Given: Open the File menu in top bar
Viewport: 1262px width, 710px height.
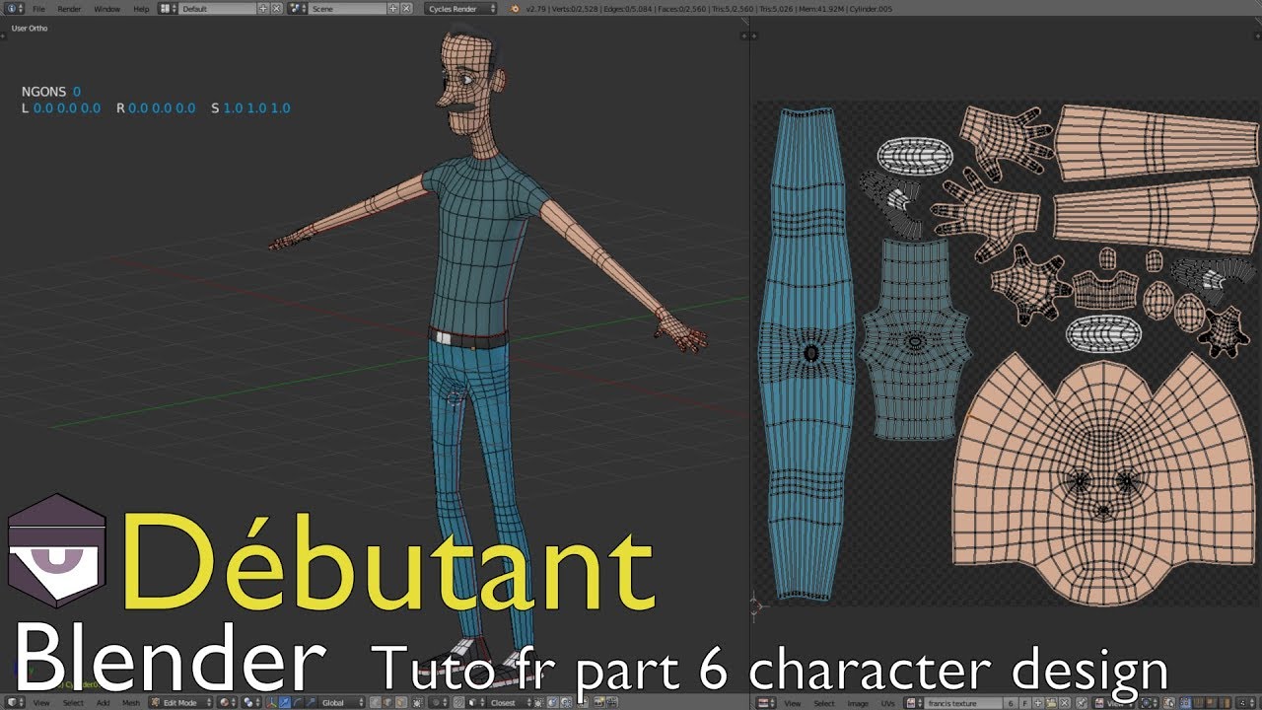Looking at the screenshot, I should click(38, 9).
